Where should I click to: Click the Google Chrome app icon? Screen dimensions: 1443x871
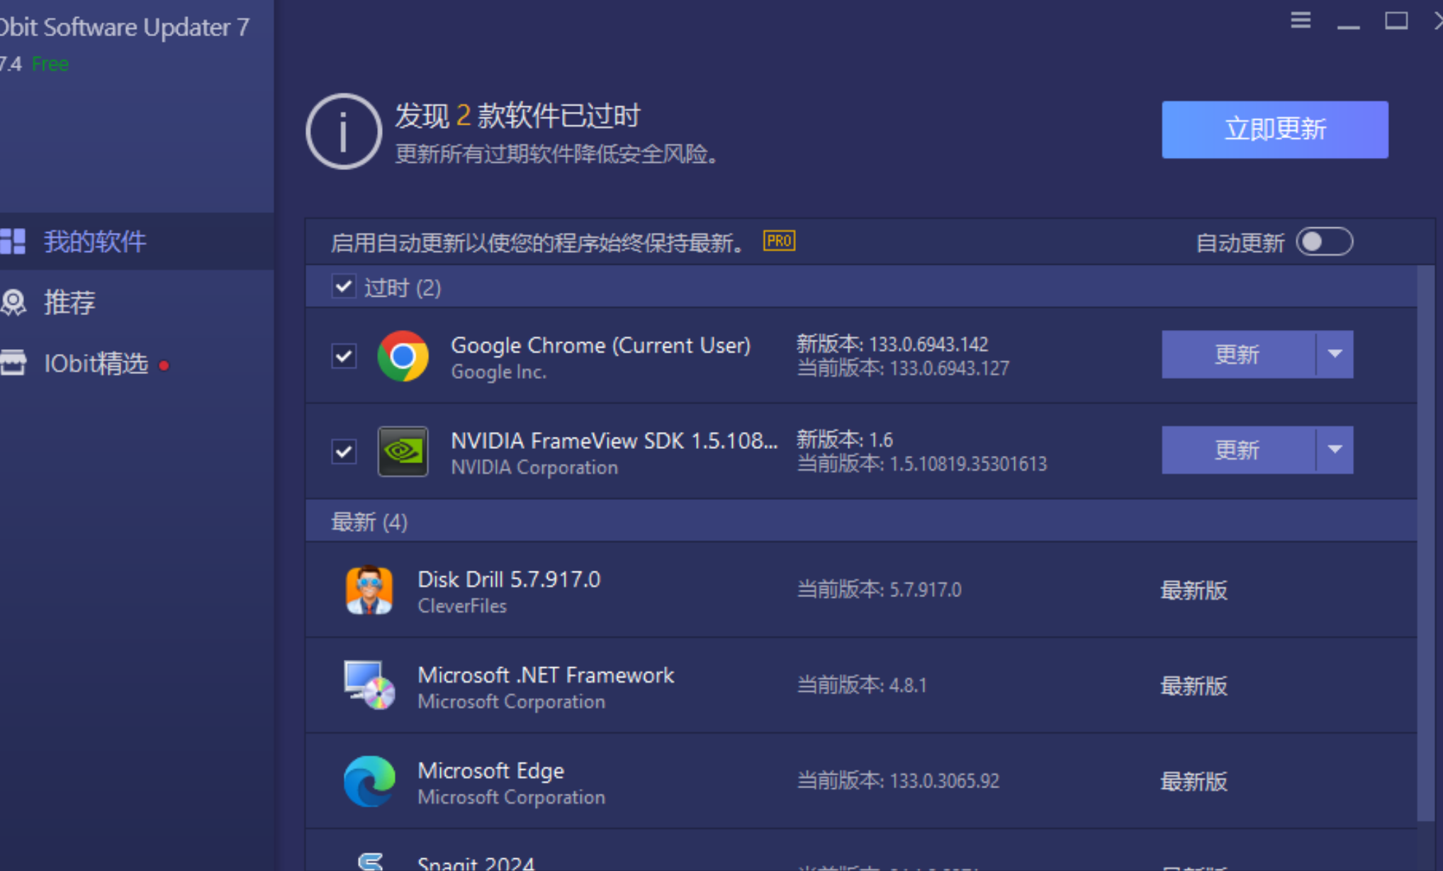point(403,356)
